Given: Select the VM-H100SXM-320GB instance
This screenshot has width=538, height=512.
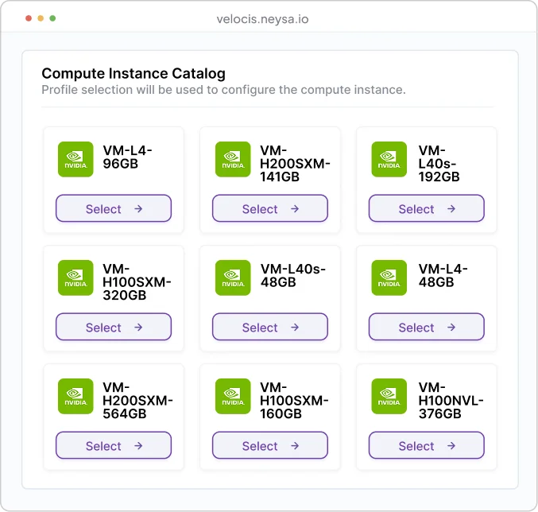Looking at the screenshot, I should coord(114,327).
